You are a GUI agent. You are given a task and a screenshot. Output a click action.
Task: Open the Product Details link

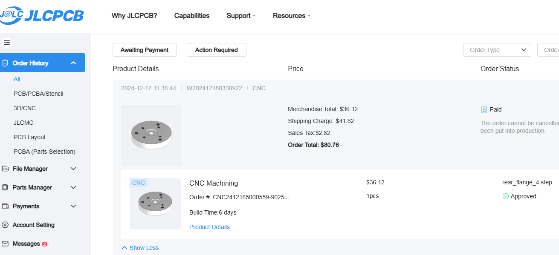point(209,227)
